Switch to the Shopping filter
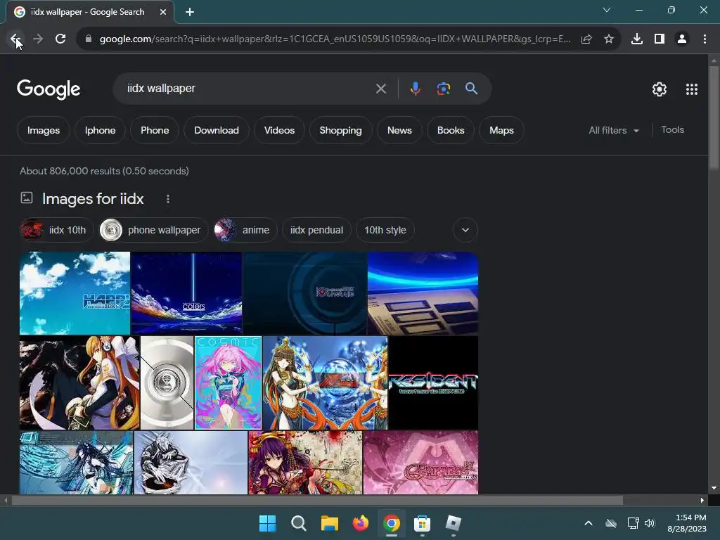Image resolution: width=720 pixels, height=540 pixels. (x=341, y=130)
